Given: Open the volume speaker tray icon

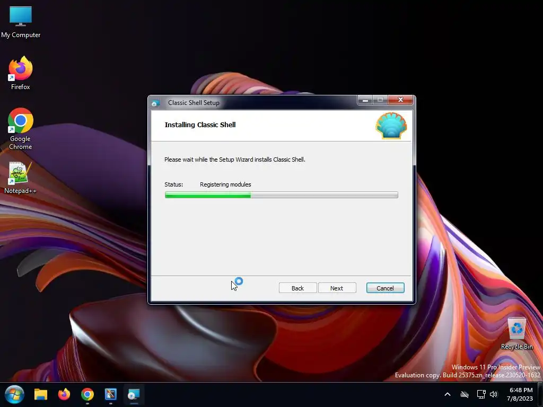Looking at the screenshot, I should coord(494,394).
